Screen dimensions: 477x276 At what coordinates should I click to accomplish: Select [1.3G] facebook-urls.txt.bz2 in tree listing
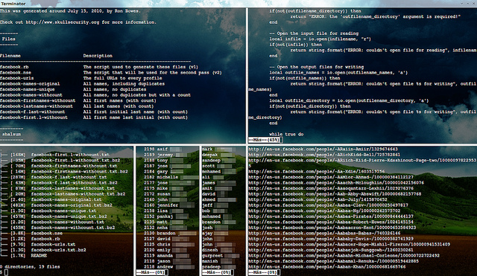(48, 250)
